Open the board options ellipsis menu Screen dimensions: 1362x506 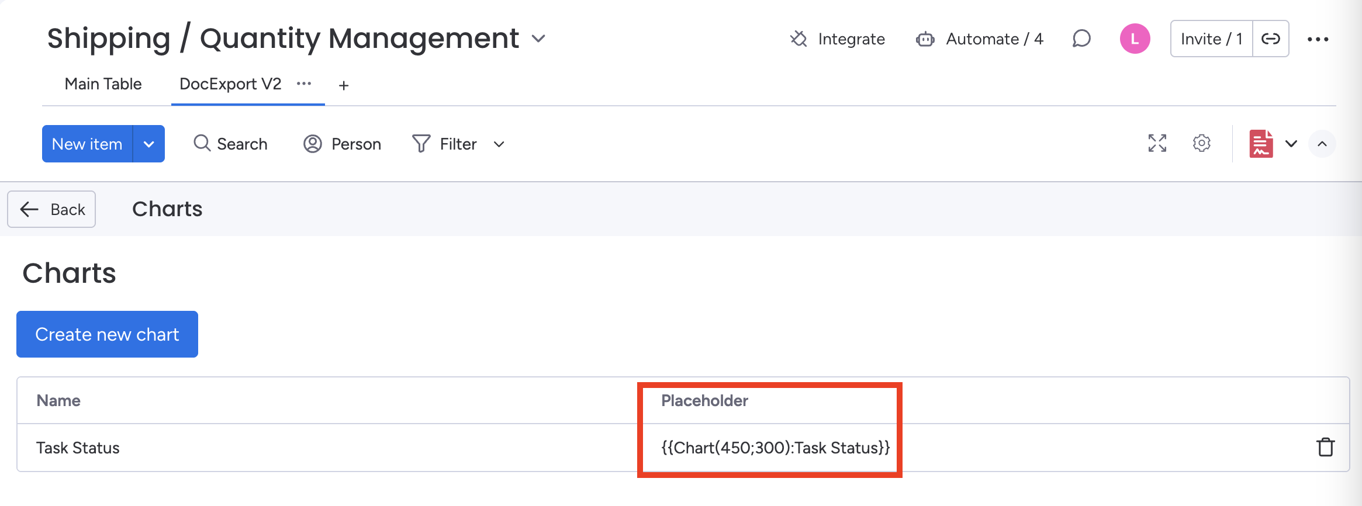(x=1318, y=39)
